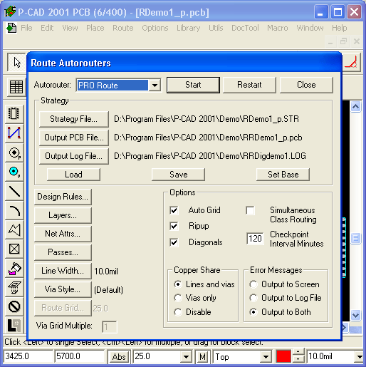Select Output to Log File option
This screenshot has height=367, width=366.
coord(253,298)
